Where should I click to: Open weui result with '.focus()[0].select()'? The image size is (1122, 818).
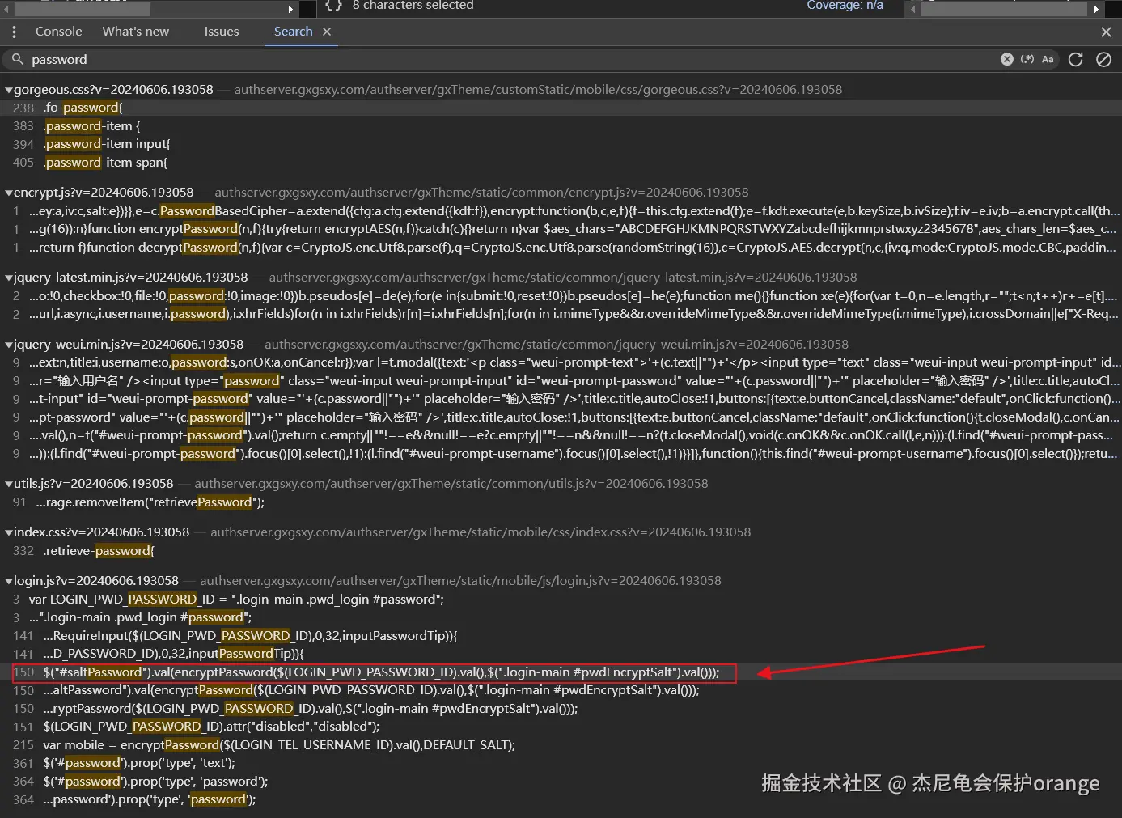(561, 454)
